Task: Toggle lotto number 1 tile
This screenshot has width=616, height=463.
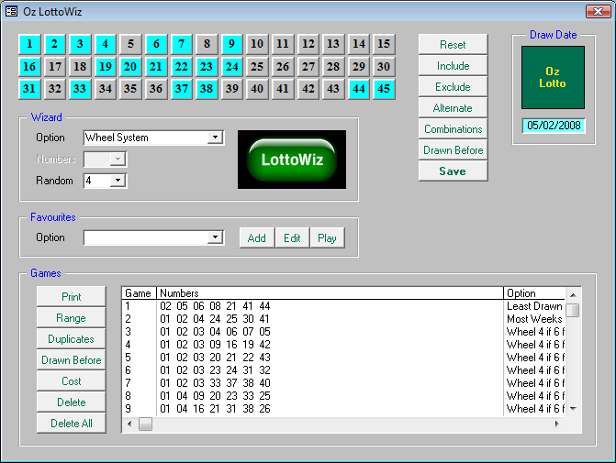Action: 29,44
